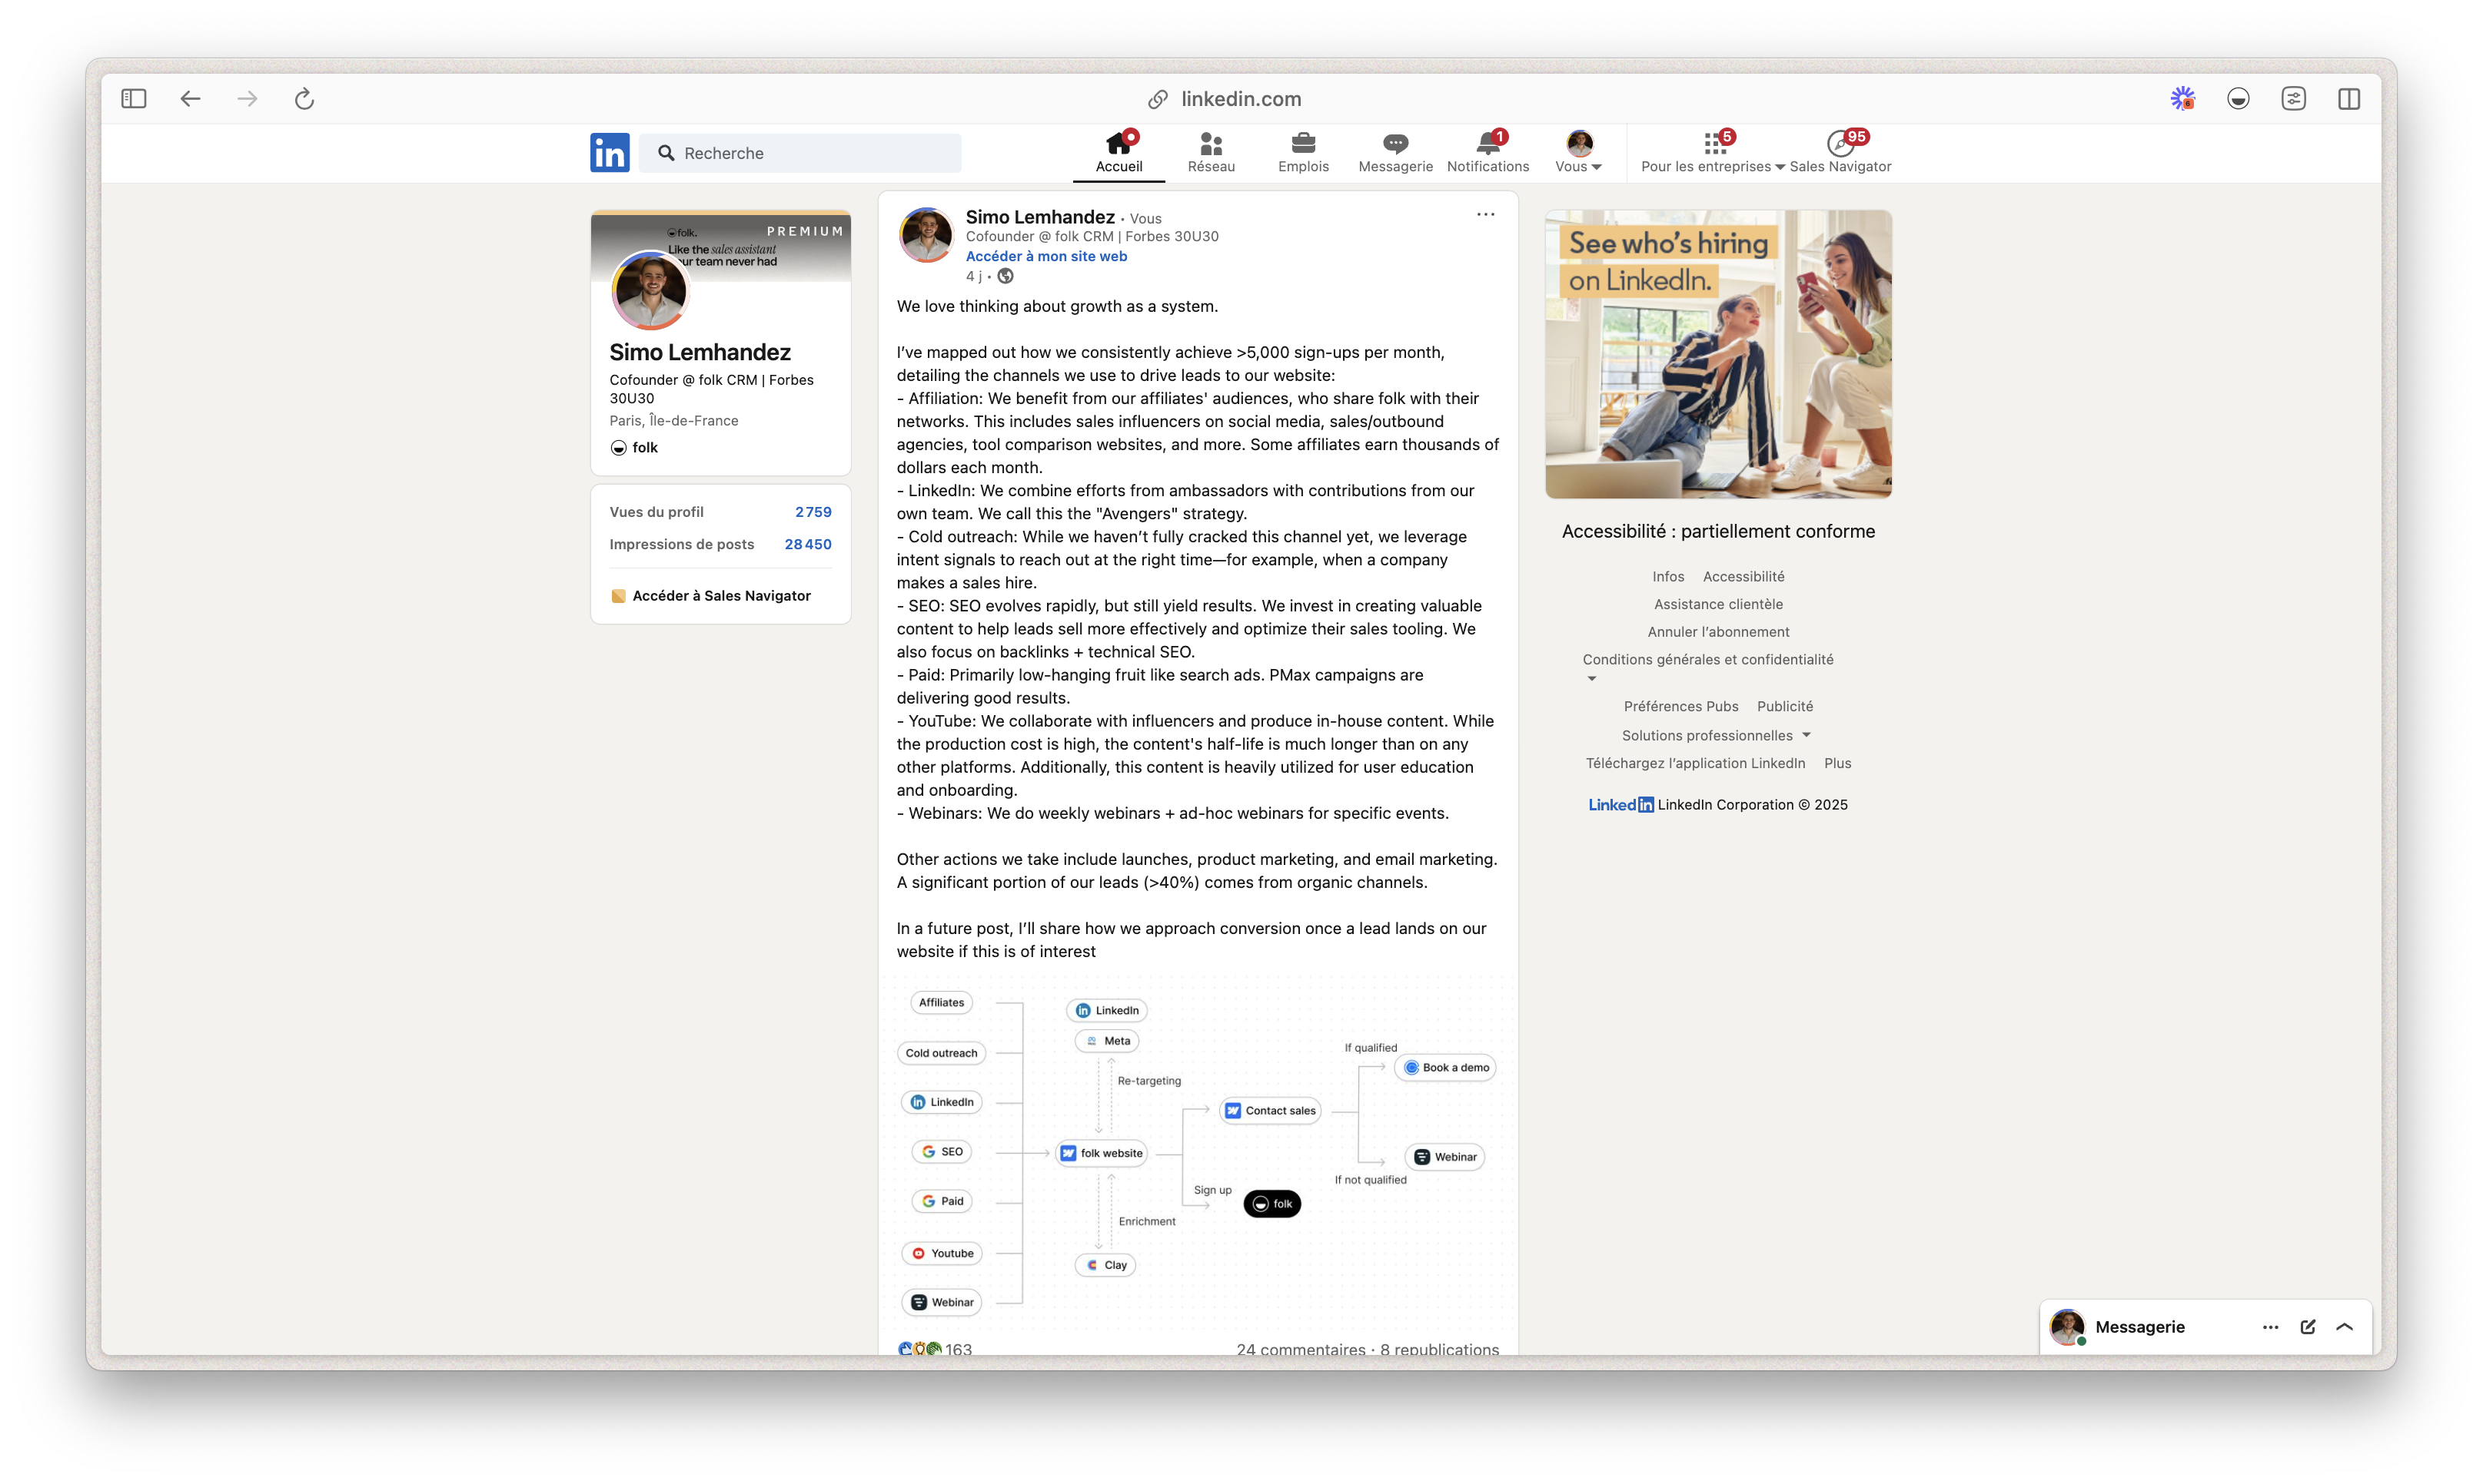
Task: Toggle the split view icon in browser
Action: click(x=2349, y=99)
